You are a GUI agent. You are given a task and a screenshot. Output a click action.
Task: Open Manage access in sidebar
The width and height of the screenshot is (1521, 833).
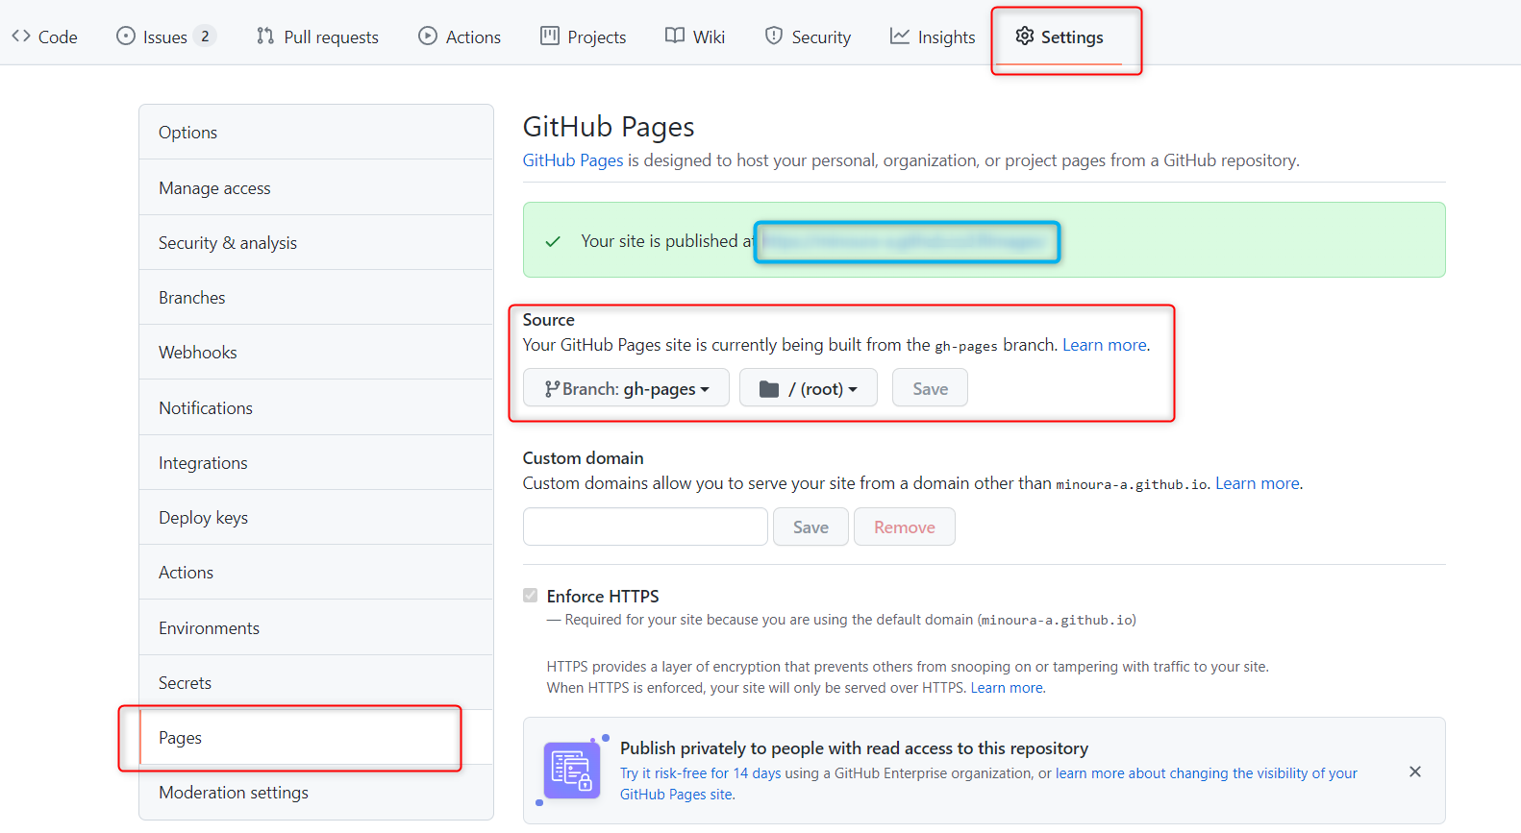(x=316, y=188)
